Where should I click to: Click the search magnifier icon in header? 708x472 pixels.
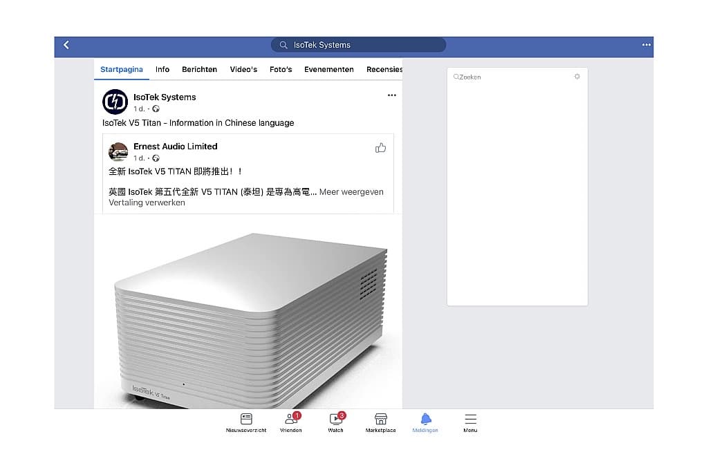click(283, 45)
